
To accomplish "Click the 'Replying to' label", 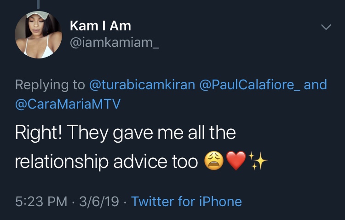I will (x=50, y=85).
